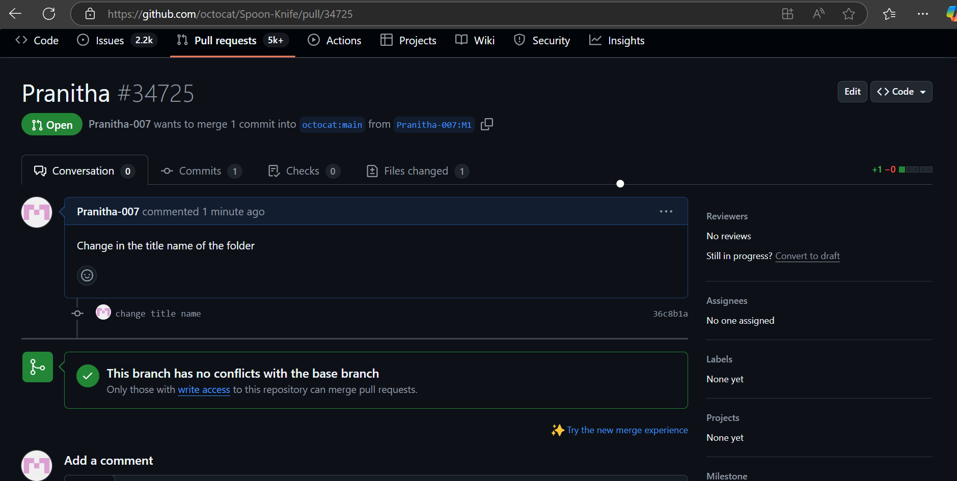Reload the page with the refresh icon
This screenshot has height=481, width=957.
coord(49,14)
